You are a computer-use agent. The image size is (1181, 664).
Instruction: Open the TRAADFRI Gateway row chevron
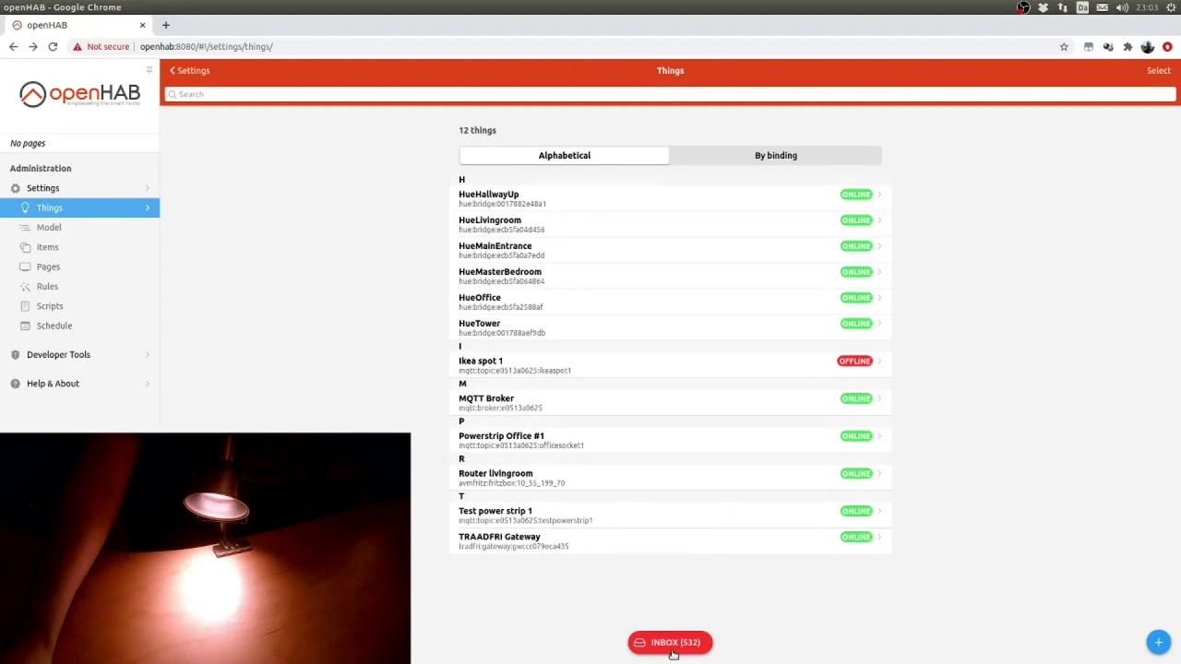pos(879,537)
